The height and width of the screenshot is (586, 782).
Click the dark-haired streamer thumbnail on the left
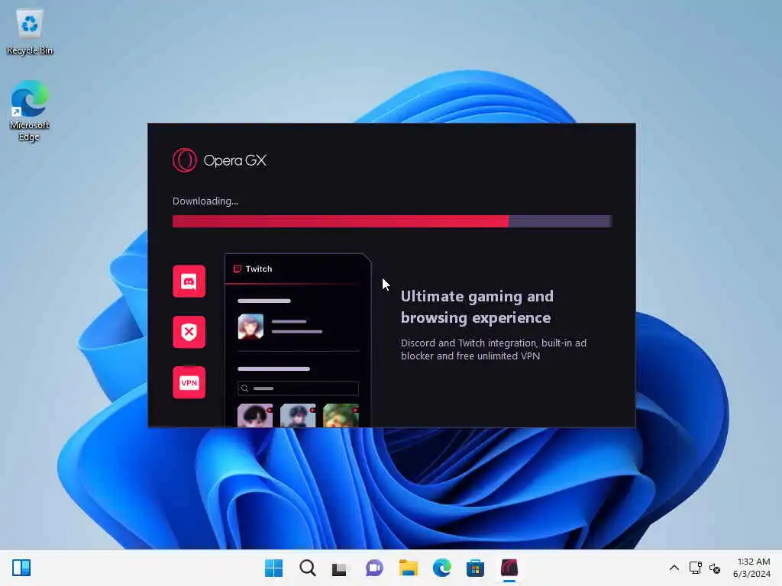click(x=255, y=416)
